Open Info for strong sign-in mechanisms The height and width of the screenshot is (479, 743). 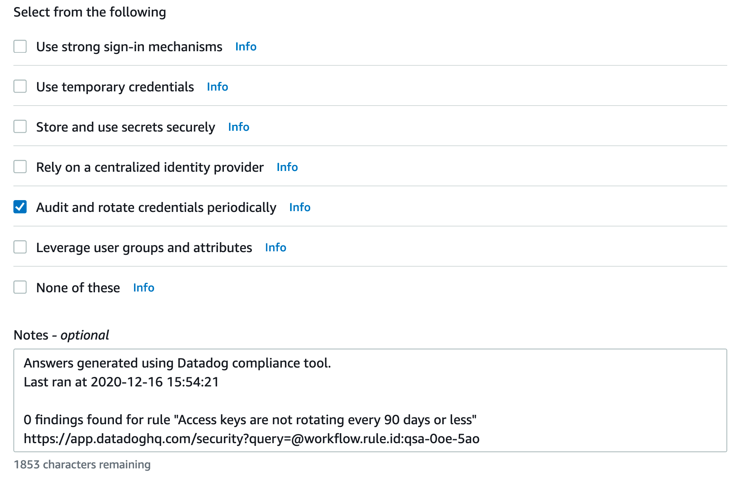pos(245,46)
